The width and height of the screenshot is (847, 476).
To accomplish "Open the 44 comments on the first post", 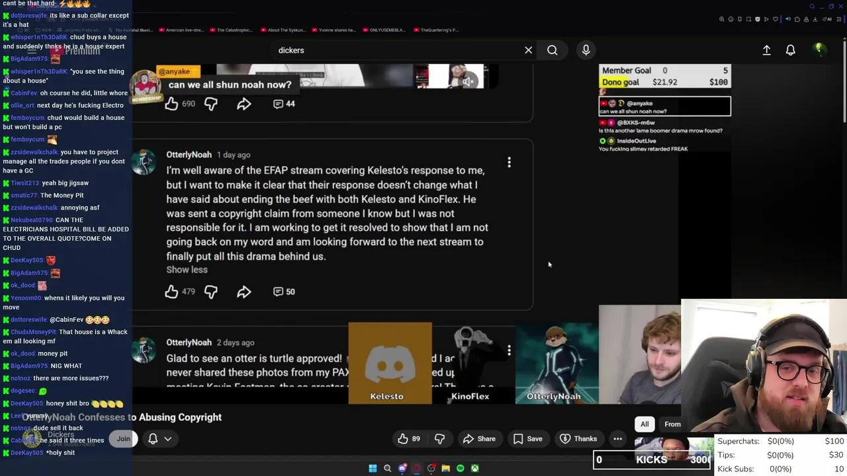I will pos(284,104).
